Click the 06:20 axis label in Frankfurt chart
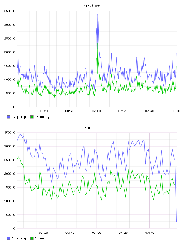 [43, 111]
